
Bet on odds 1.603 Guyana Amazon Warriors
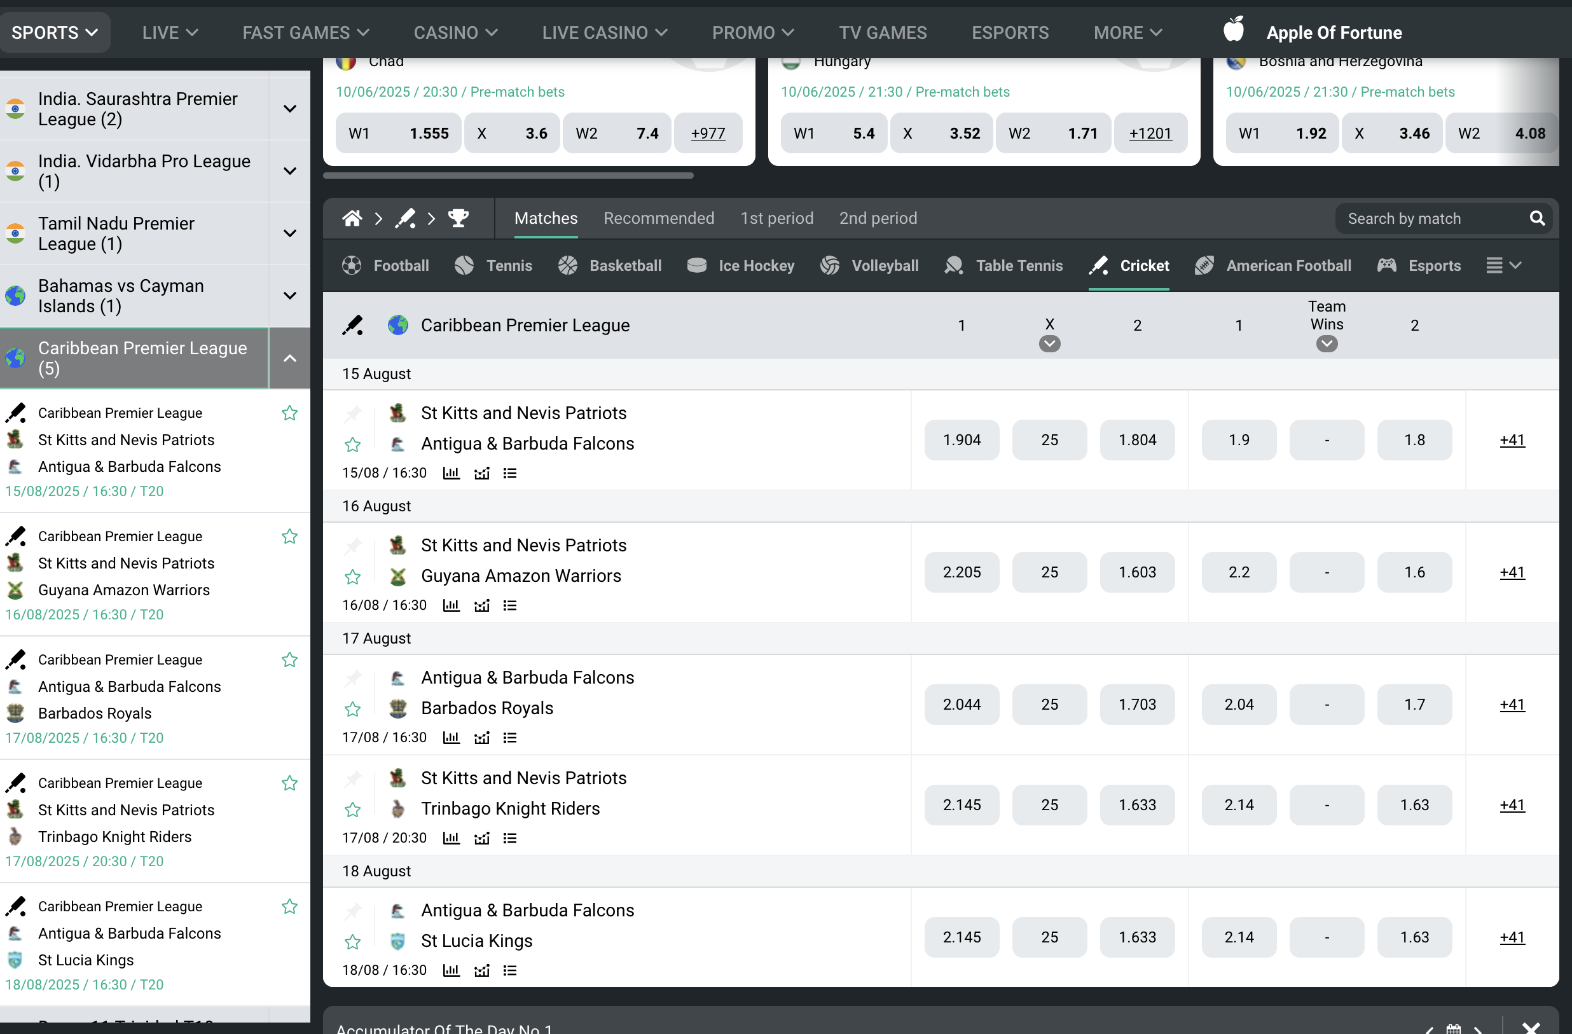click(x=1138, y=572)
